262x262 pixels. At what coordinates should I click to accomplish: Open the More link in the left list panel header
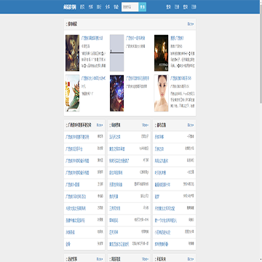(x=100, y=125)
